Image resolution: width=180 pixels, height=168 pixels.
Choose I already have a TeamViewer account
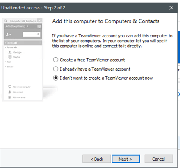pos(55,69)
